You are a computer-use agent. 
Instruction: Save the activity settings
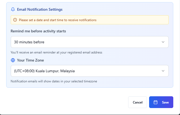click(x=161, y=102)
